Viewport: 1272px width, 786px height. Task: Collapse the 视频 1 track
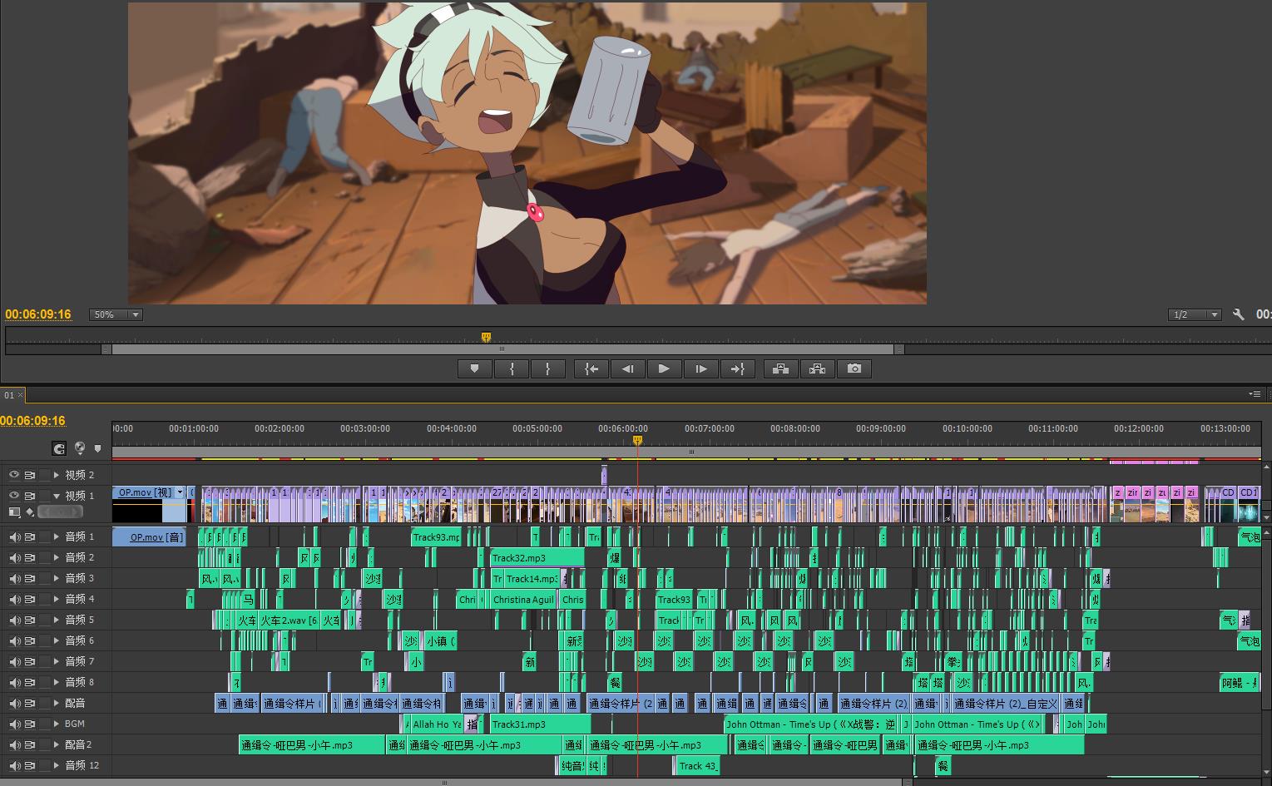[x=57, y=496]
